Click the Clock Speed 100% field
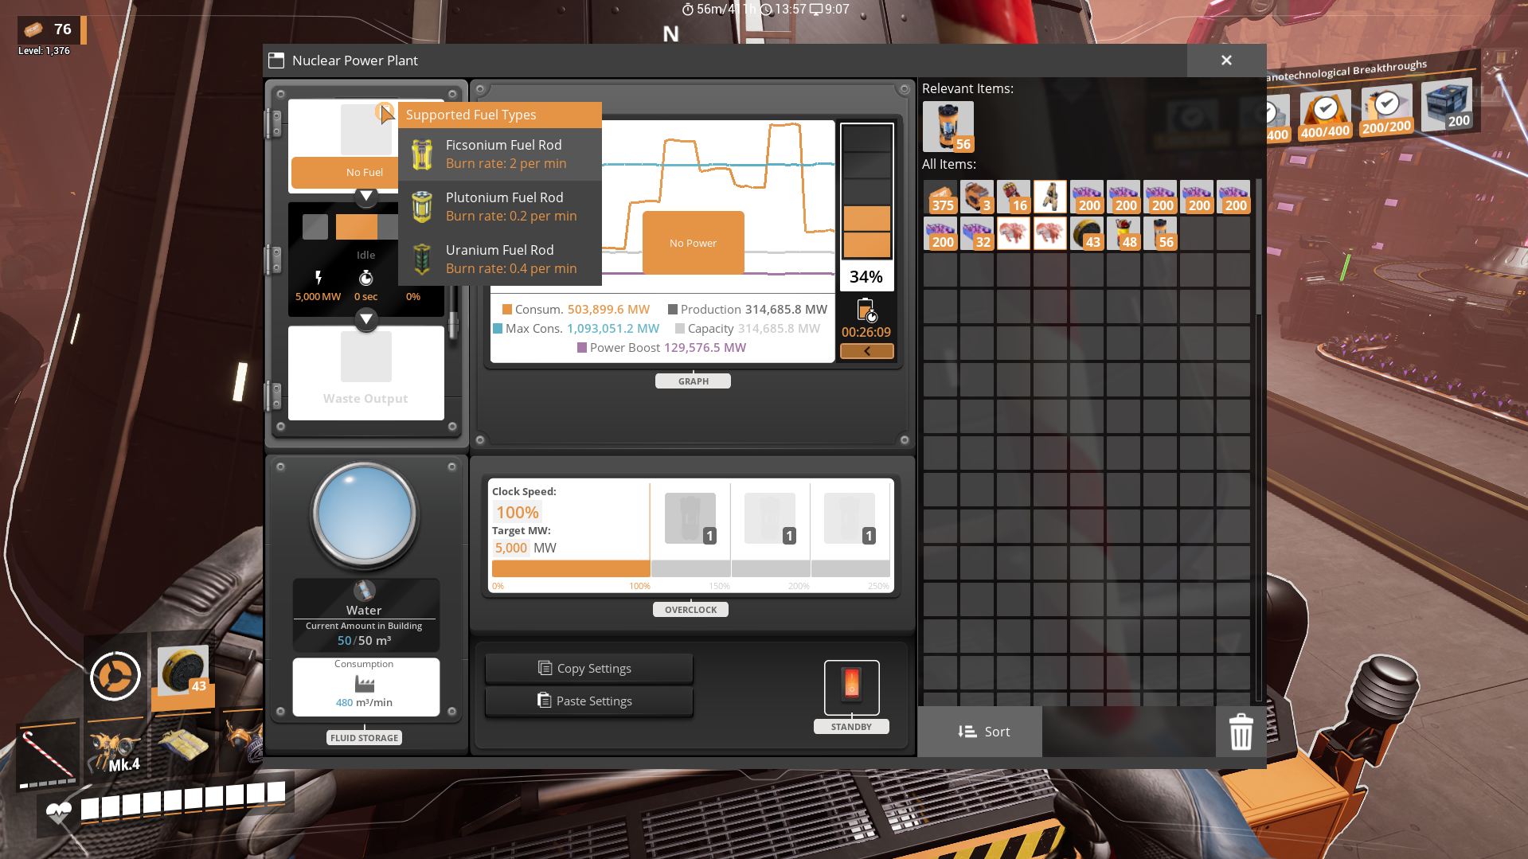1528x859 pixels. [x=518, y=513]
